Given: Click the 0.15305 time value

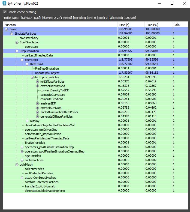Looking at the screenshot, I should (124, 86).
